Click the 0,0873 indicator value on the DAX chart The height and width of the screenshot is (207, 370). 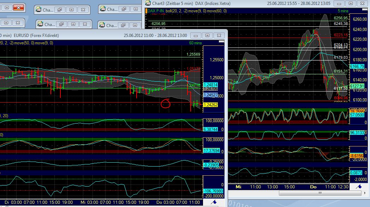point(356,172)
